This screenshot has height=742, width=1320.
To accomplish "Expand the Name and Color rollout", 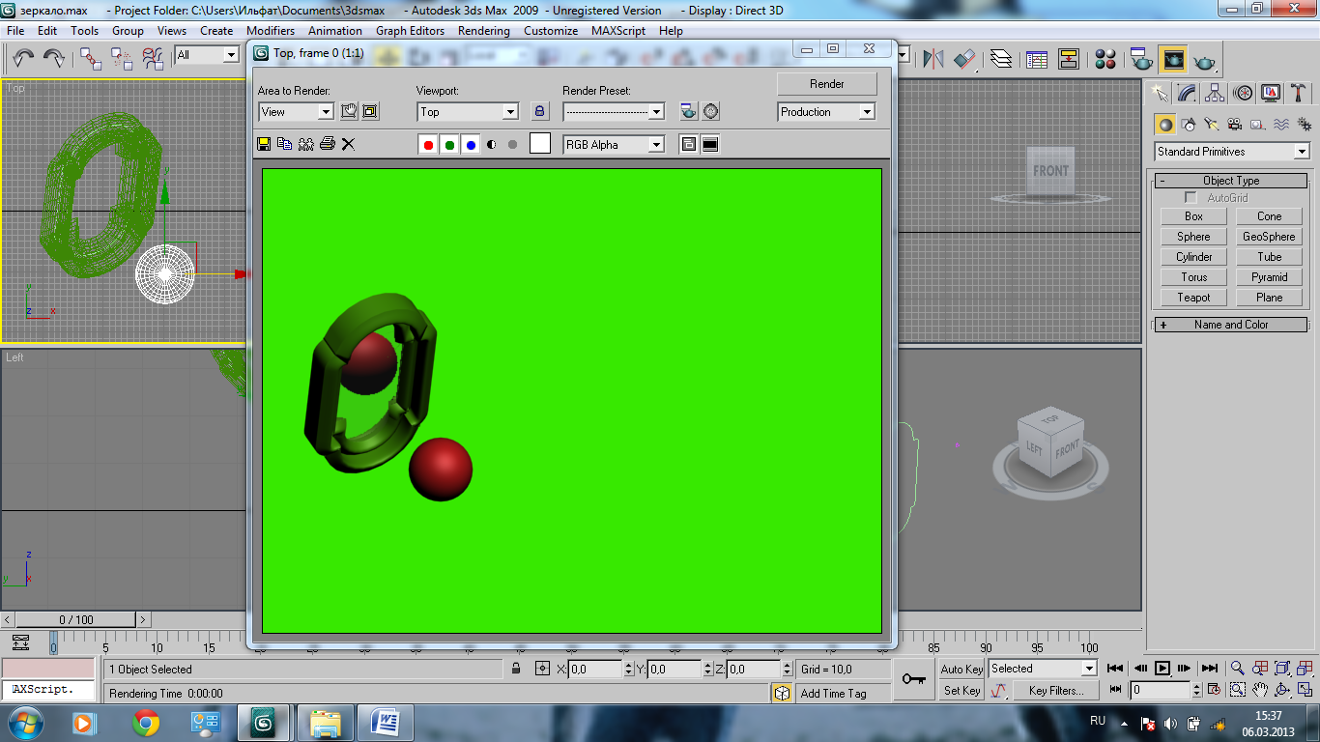I will [x=1230, y=325].
